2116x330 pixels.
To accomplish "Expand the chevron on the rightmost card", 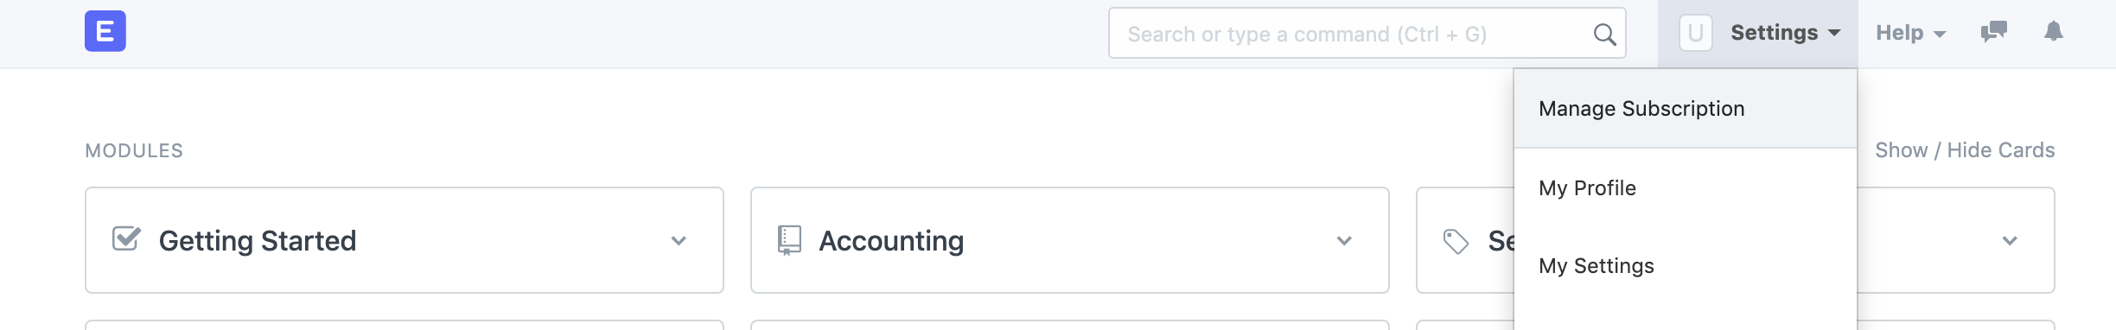I will click(2010, 241).
